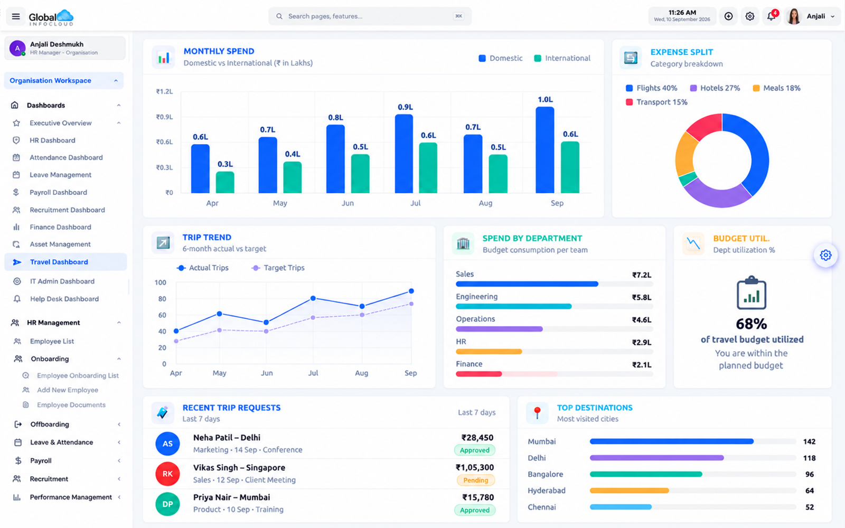
Task: Click the Budget Util. chart icon
Action: (693, 243)
